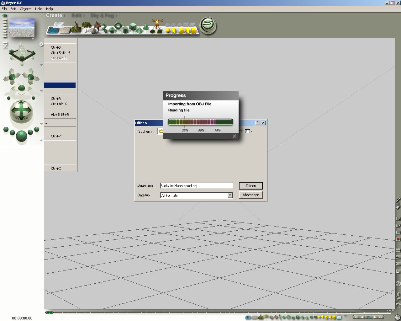Expand arrow under the Nano preview
The width and height of the screenshot is (401, 321).
click(x=33, y=39)
